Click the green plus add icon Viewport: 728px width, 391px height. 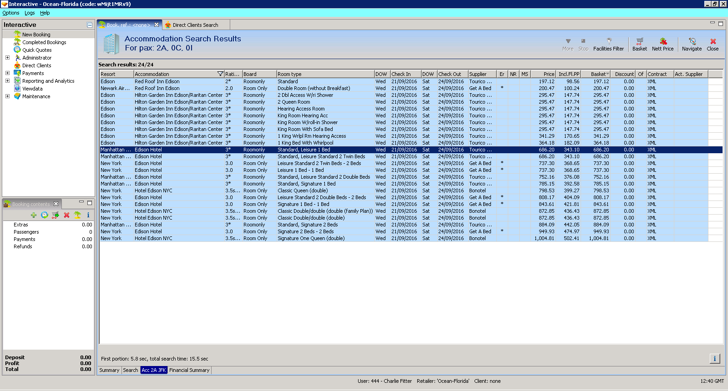pos(34,215)
